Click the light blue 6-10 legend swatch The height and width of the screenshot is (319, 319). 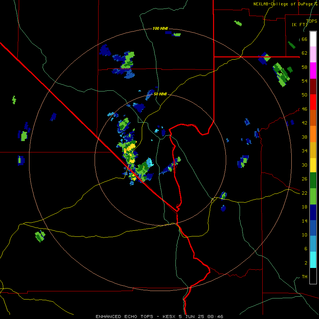(313, 244)
